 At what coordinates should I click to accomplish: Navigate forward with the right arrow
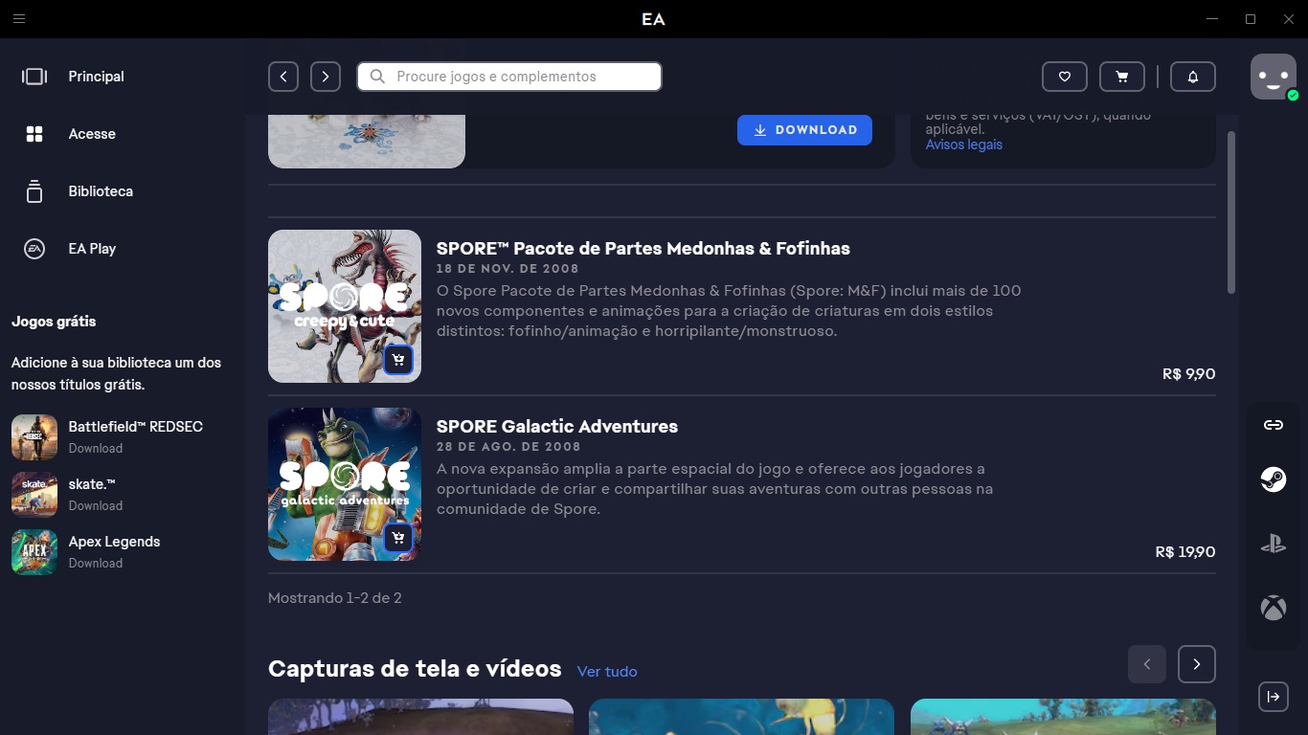(x=326, y=77)
